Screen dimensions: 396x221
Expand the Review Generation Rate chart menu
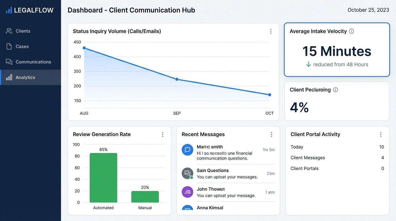tap(163, 134)
